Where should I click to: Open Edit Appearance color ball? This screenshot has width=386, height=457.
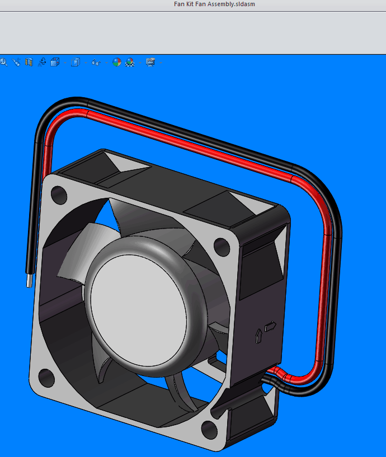(117, 62)
